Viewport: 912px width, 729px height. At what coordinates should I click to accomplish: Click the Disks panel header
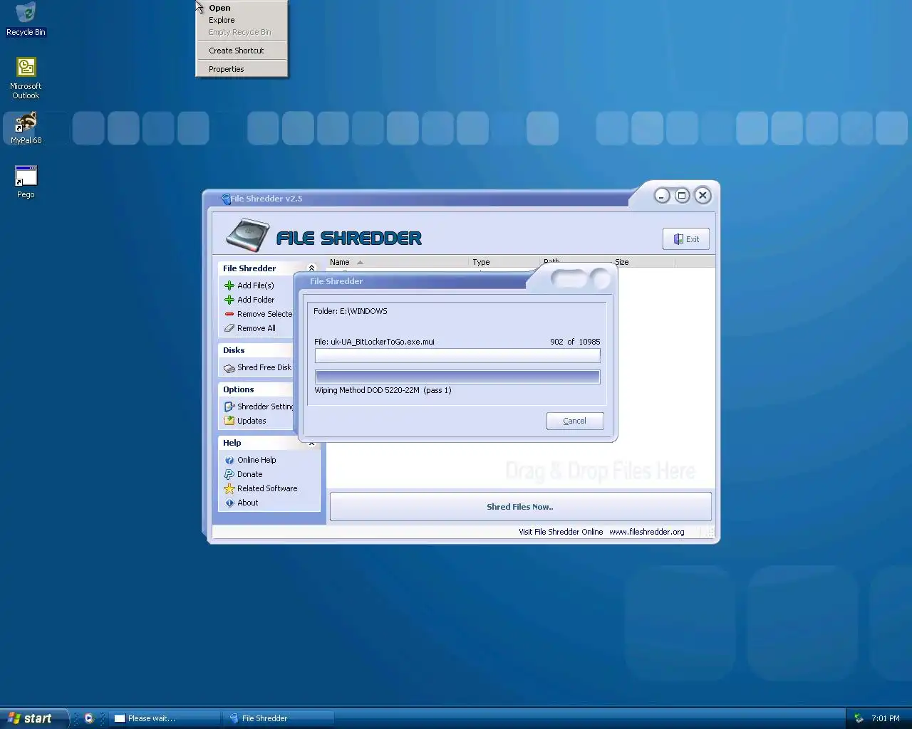pos(256,350)
